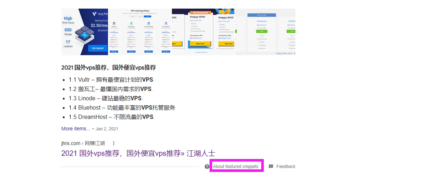Click the list item 1.3 Linode
431x178 pixels.
[106, 98]
